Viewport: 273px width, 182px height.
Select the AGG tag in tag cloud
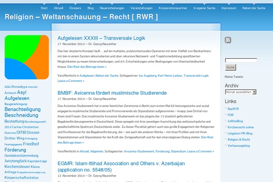[x=7, y=87]
